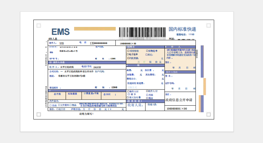Click the 其他费用 fee label
The image size is (263, 143).
[150, 75]
